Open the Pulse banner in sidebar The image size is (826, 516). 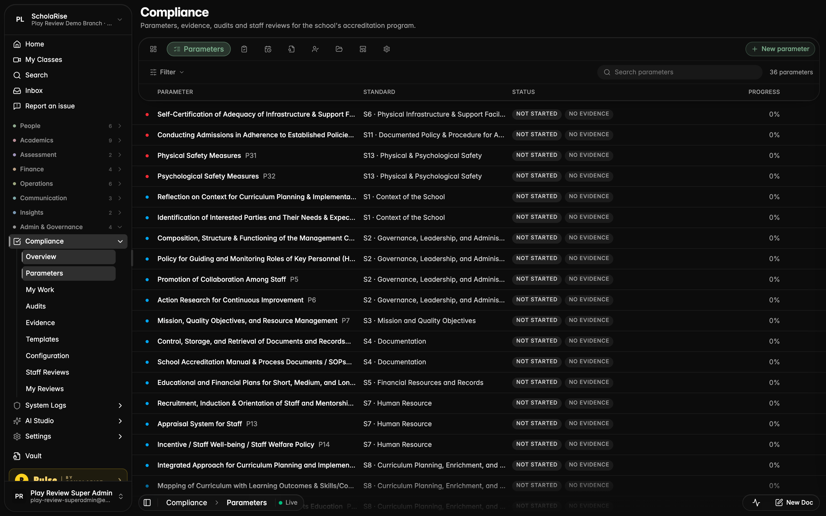tap(68, 475)
